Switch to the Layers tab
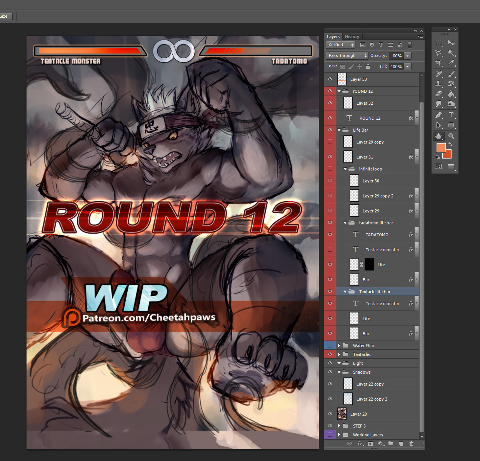Viewport: 480px width, 461px height. [333, 37]
